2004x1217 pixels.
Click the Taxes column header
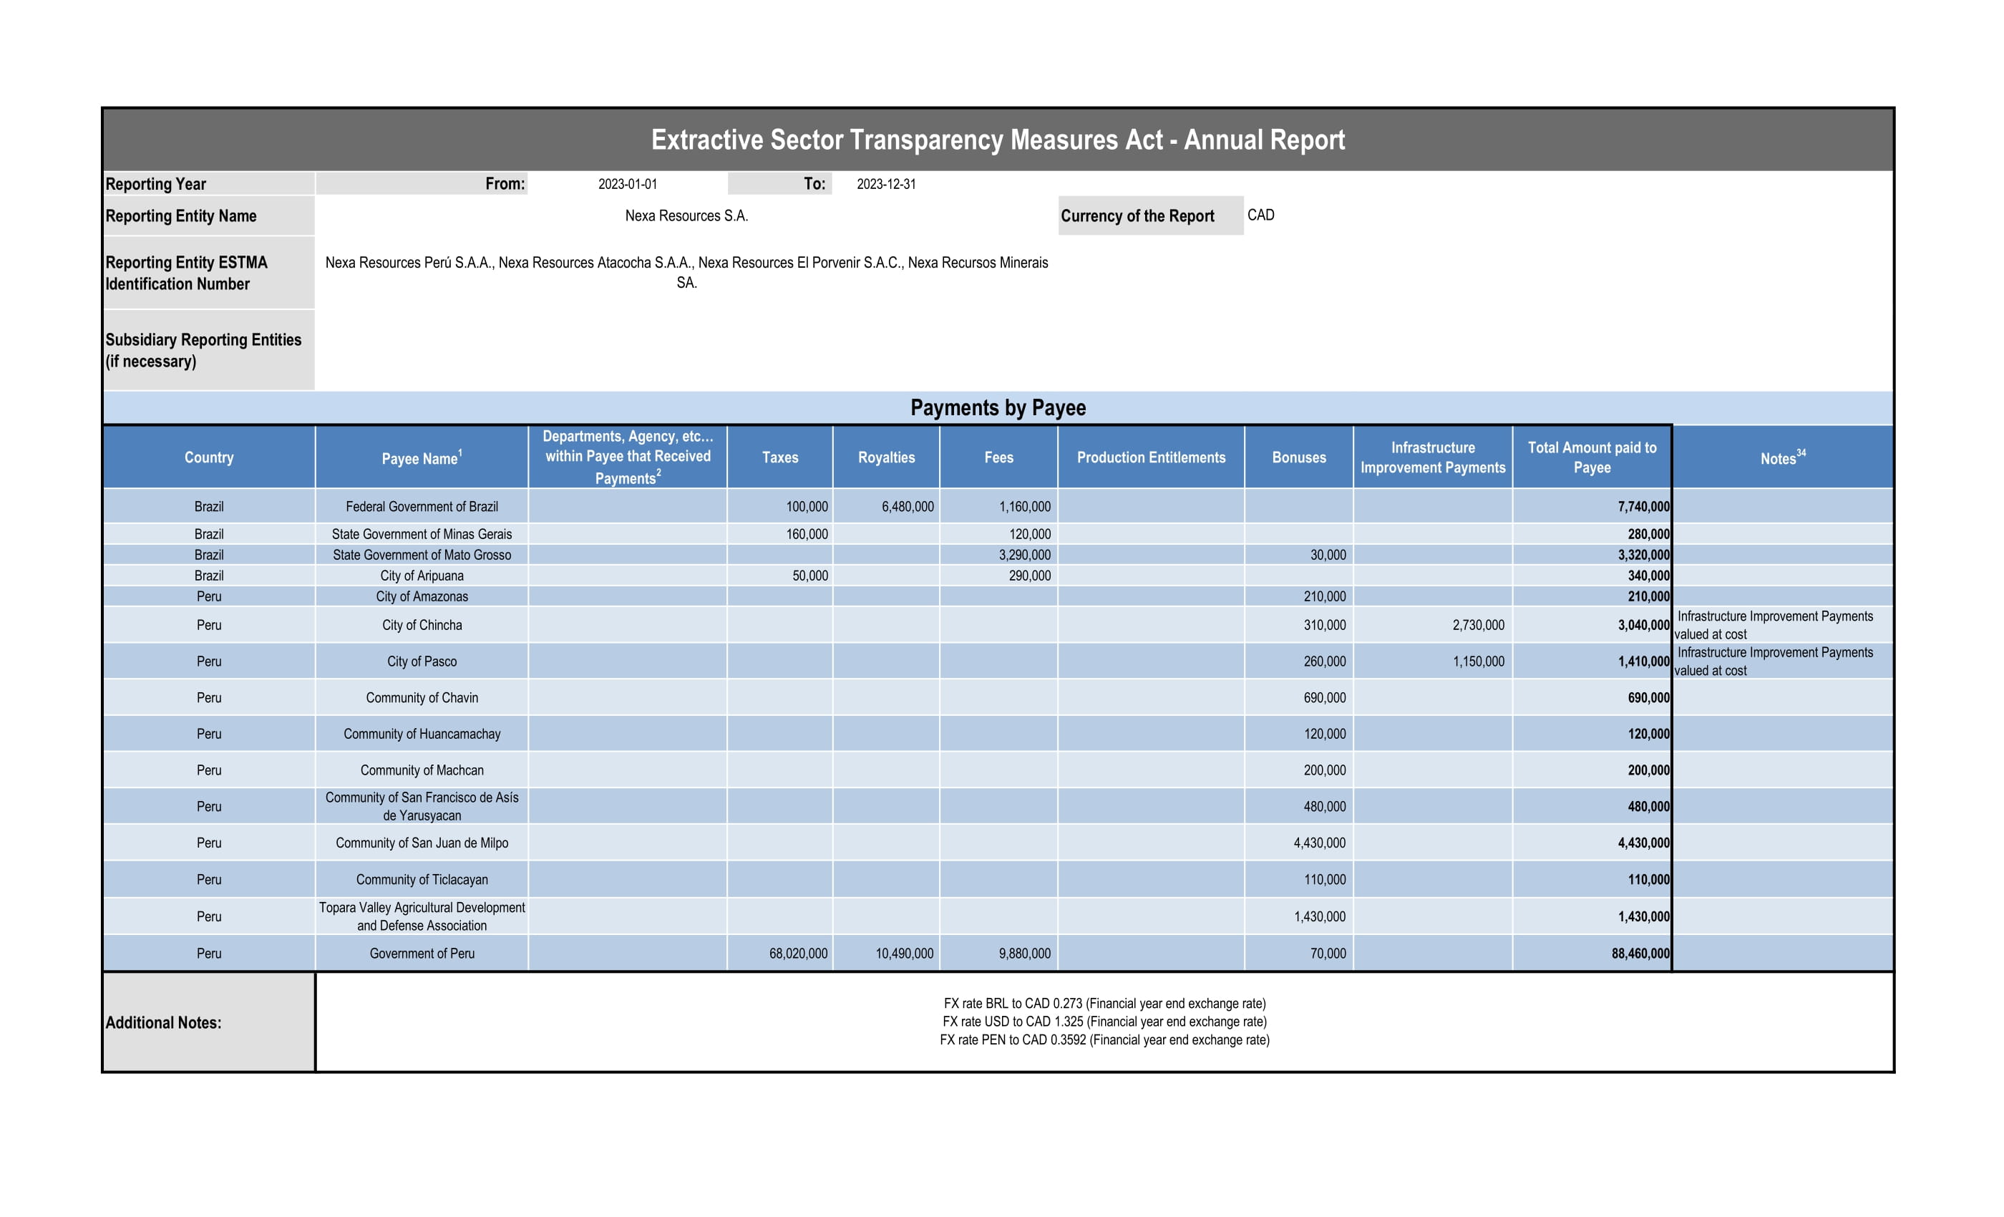coord(779,457)
